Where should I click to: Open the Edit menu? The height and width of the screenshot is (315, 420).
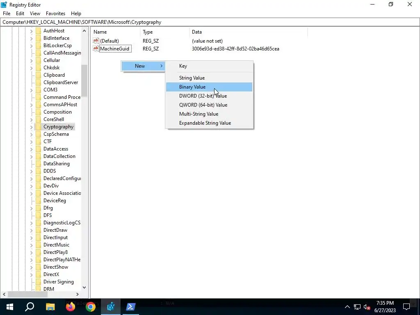(20, 14)
